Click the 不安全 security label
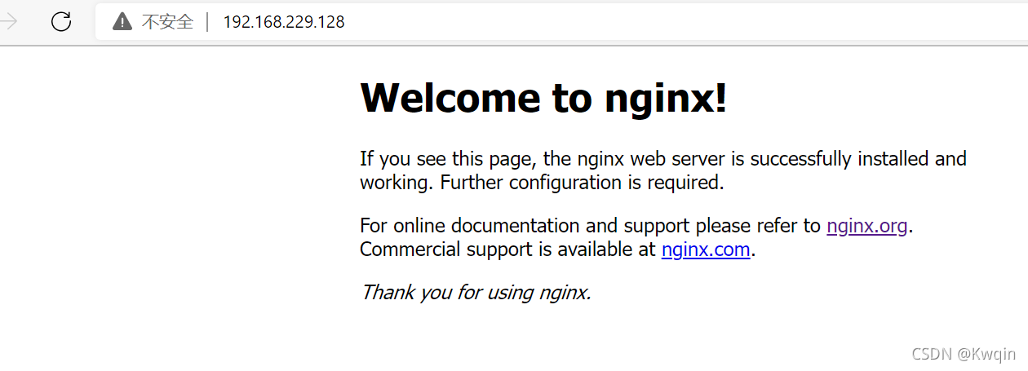Viewport: 1028px width, 371px height. 167,22
